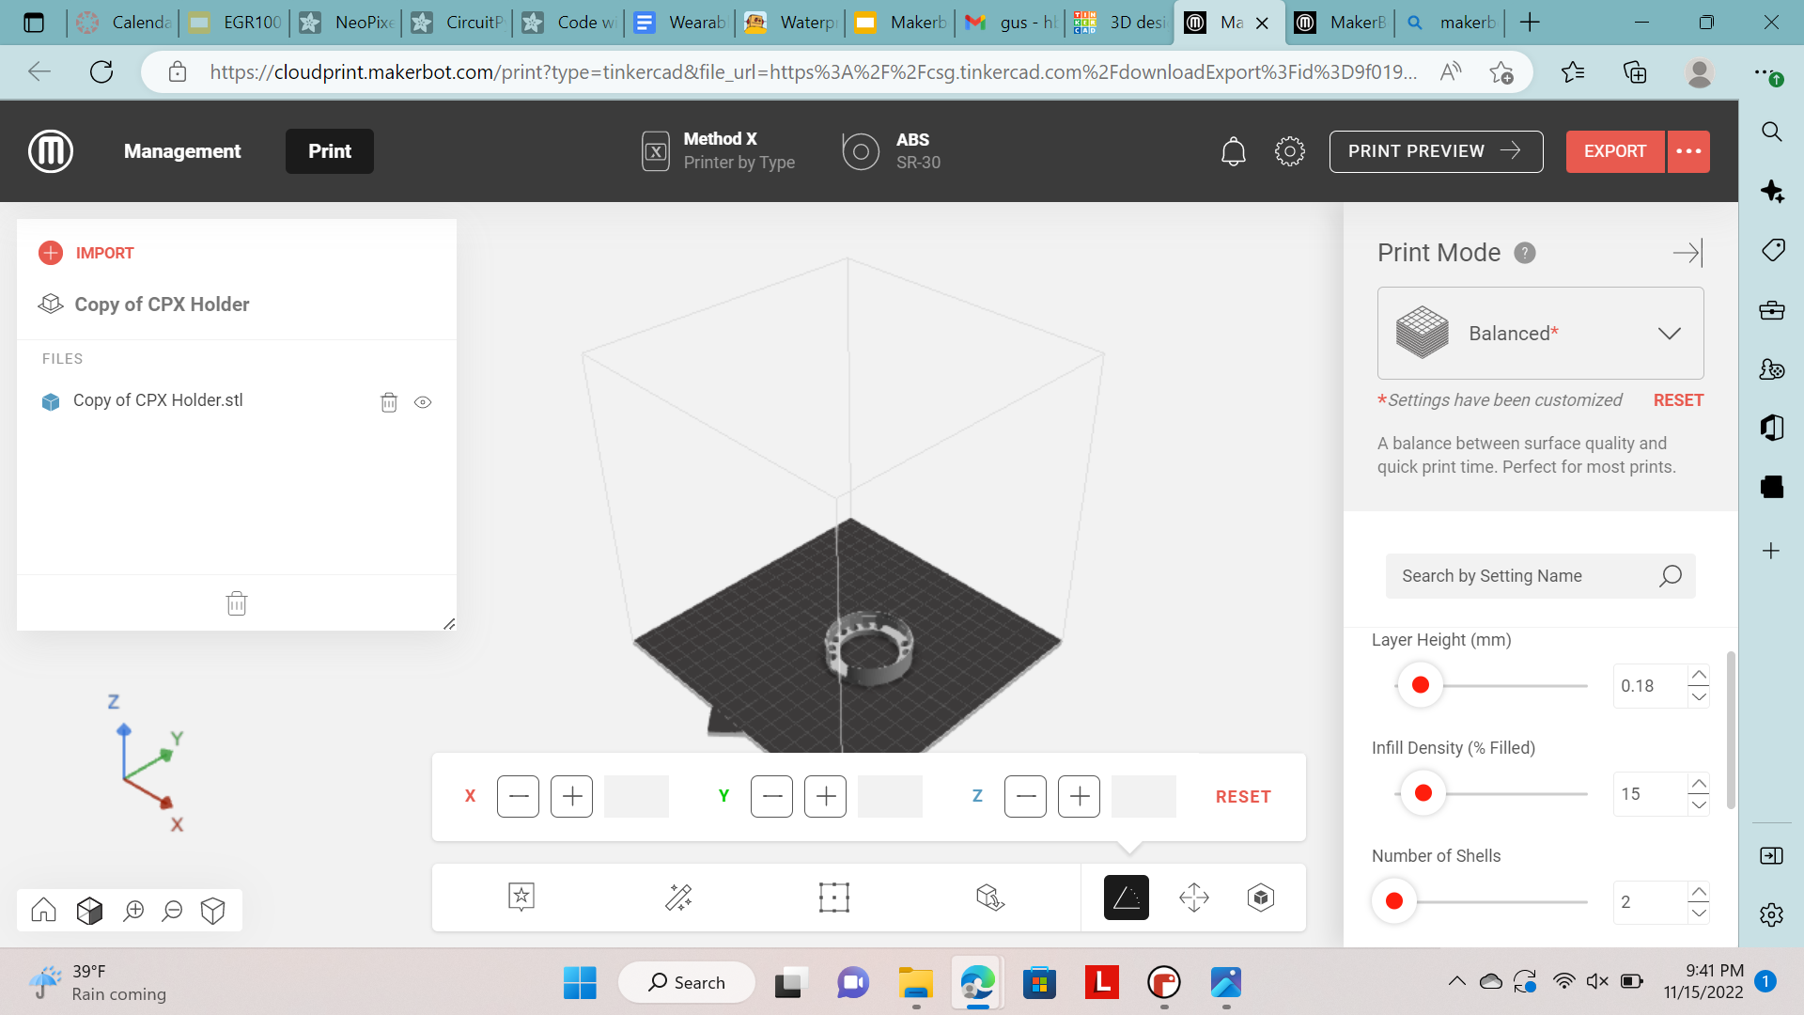Select the magic wand auto-arrange tool

(x=678, y=898)
